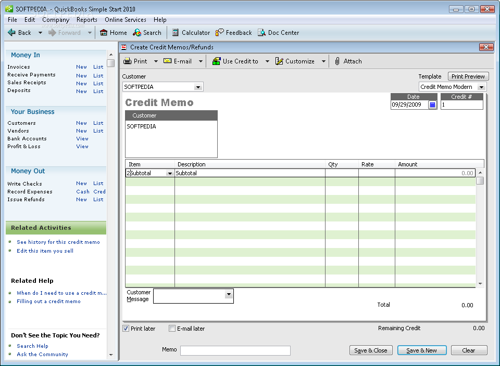500x366 pixels.
Task: Click the Description cell showing Subtotal
Action: coord(250,173)
